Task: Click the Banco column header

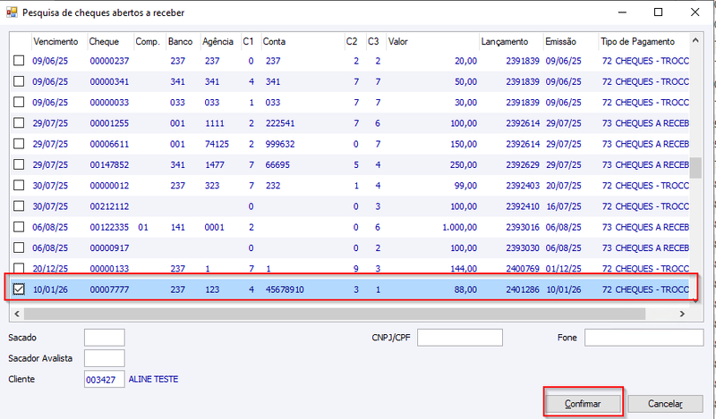Action: (180, 41)
